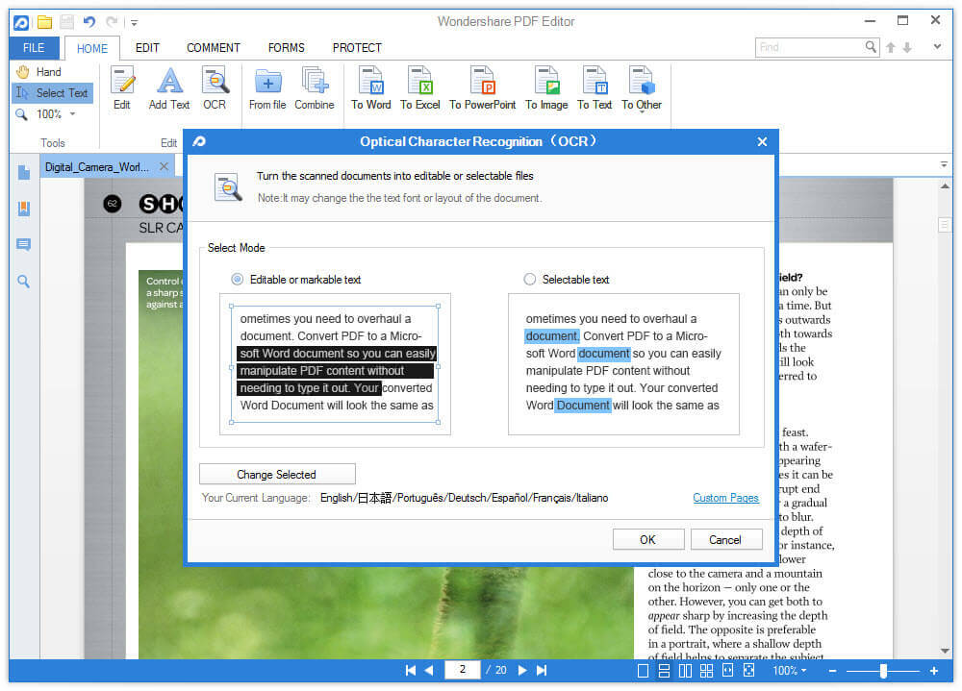This screenshot has height=691, width=962.
Task: Select the Digital_Camera_Worl... document tab
Action: (97, 167)
